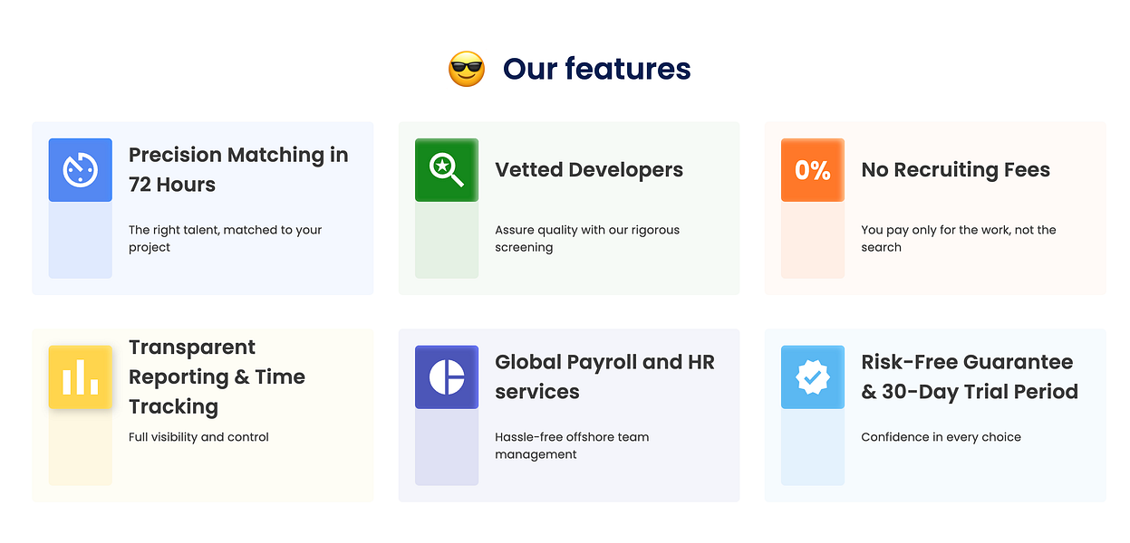Toggle the Vetted Developers feature card
This screenshot has height=543, width=1130.
[568, 207]
